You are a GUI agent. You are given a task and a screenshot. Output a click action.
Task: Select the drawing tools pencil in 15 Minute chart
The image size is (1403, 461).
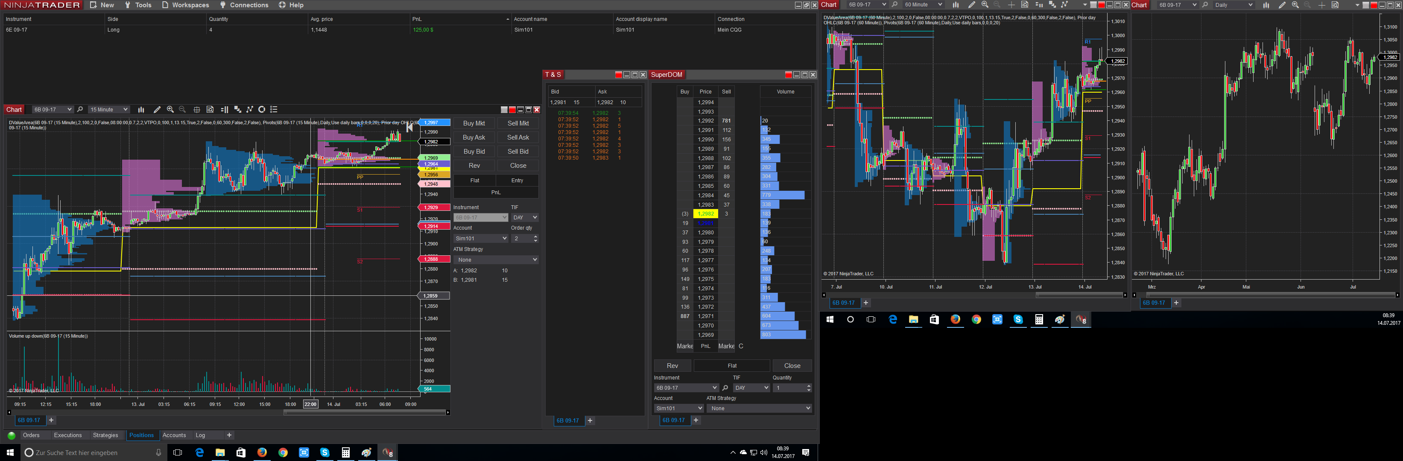(x=157, y=109)
